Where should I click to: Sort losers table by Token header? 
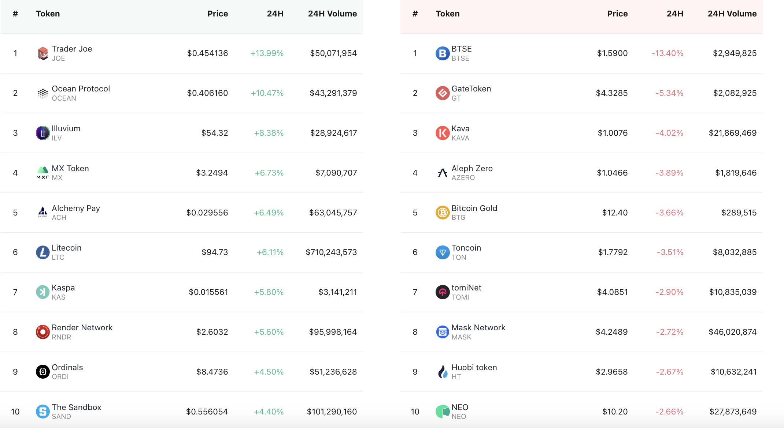click(x=447, y=14)
